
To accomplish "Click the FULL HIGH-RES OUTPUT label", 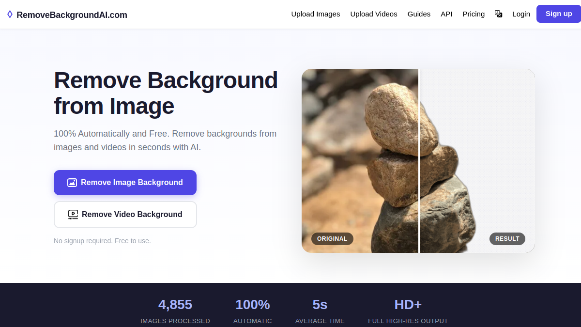I will (x=408, y=321).
